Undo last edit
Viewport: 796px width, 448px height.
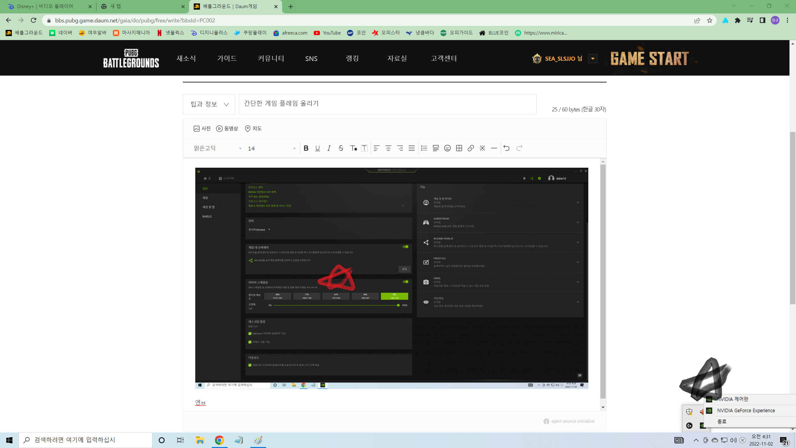pyautogui.click(x=507, y=148)
